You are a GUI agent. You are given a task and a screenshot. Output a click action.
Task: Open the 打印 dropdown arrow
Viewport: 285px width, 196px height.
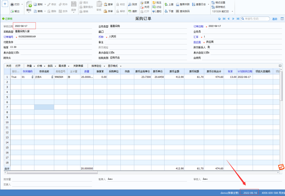point(22,4)
